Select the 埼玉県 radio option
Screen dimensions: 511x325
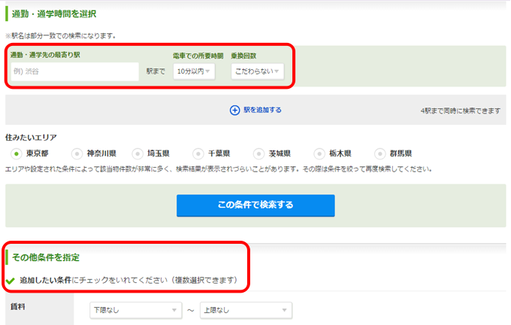tap(138, 153)
